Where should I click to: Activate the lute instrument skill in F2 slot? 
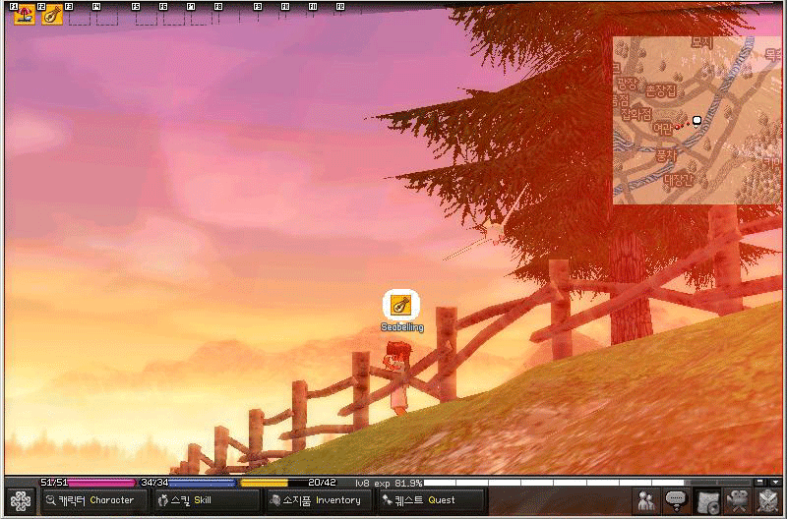pos(52,15)
